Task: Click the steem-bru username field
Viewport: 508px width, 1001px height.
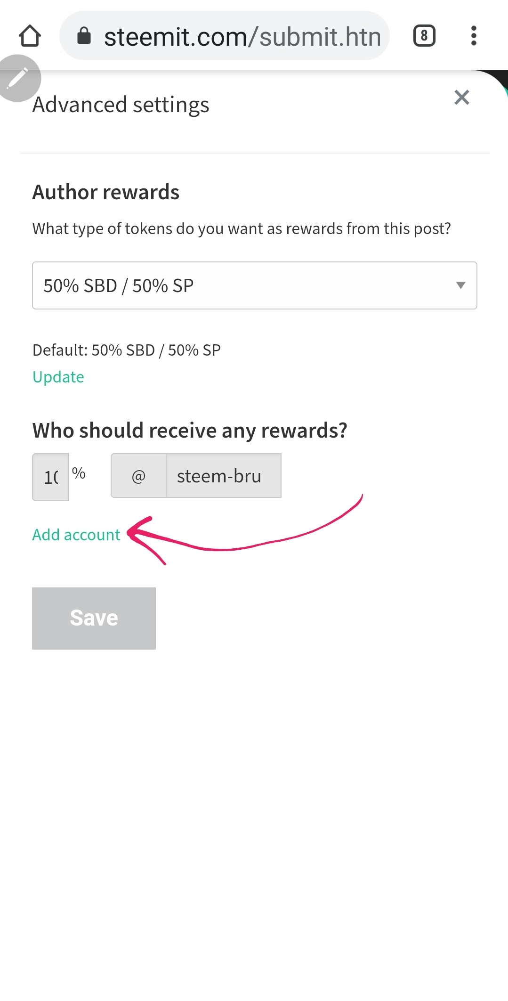Action: pos(224,476)
